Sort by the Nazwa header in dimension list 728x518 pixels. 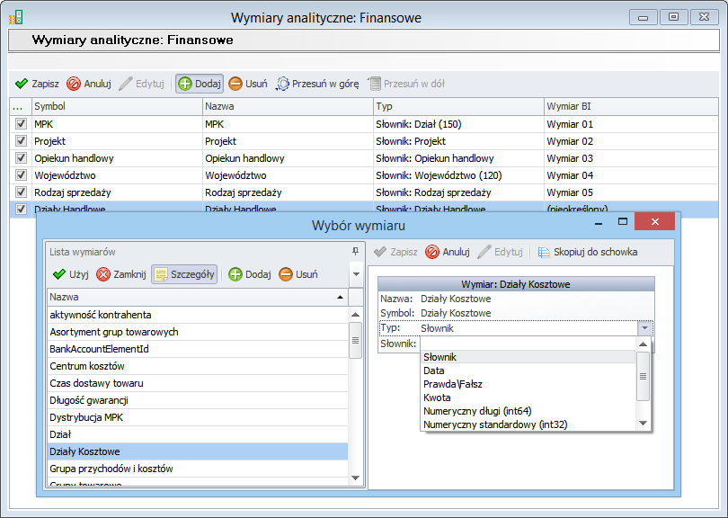point(198,297)
